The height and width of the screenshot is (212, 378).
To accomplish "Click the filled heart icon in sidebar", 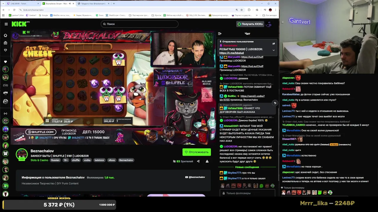I will (5, 62).
